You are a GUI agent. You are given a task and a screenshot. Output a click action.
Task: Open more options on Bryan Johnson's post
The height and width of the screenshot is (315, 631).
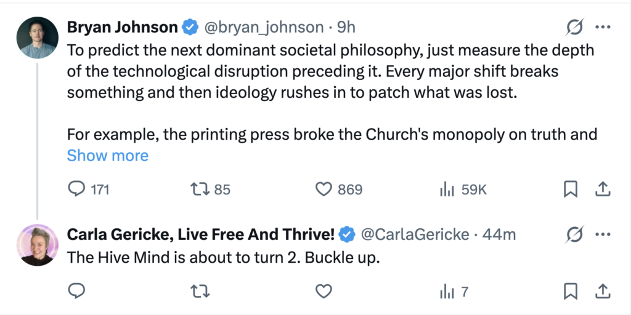602,27
